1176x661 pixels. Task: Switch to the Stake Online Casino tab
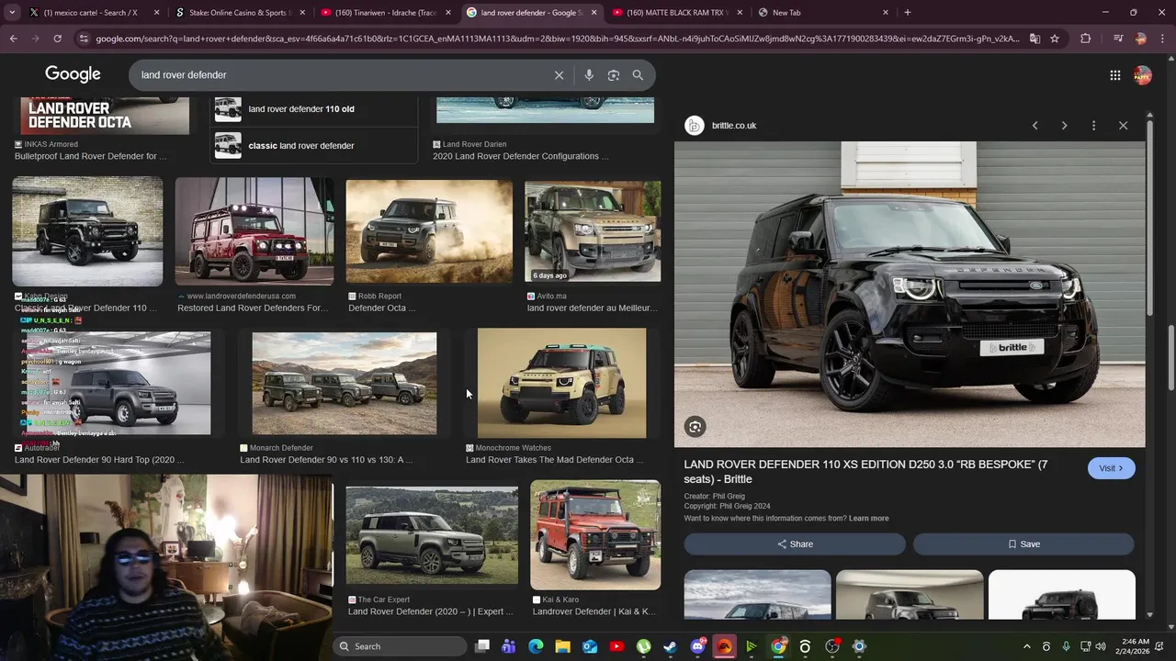tap(239, 12)
